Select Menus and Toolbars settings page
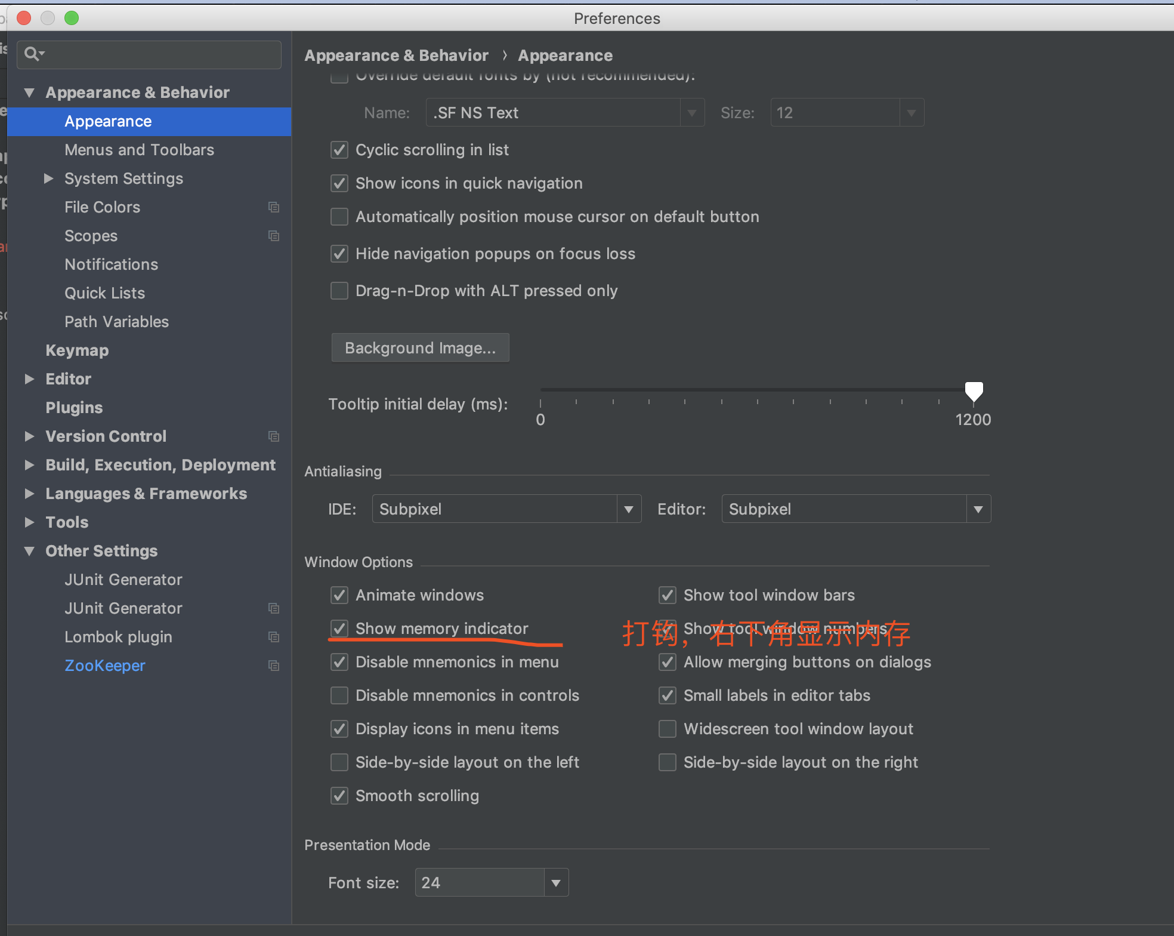1174x936 pixels. (x=139, y=150)
